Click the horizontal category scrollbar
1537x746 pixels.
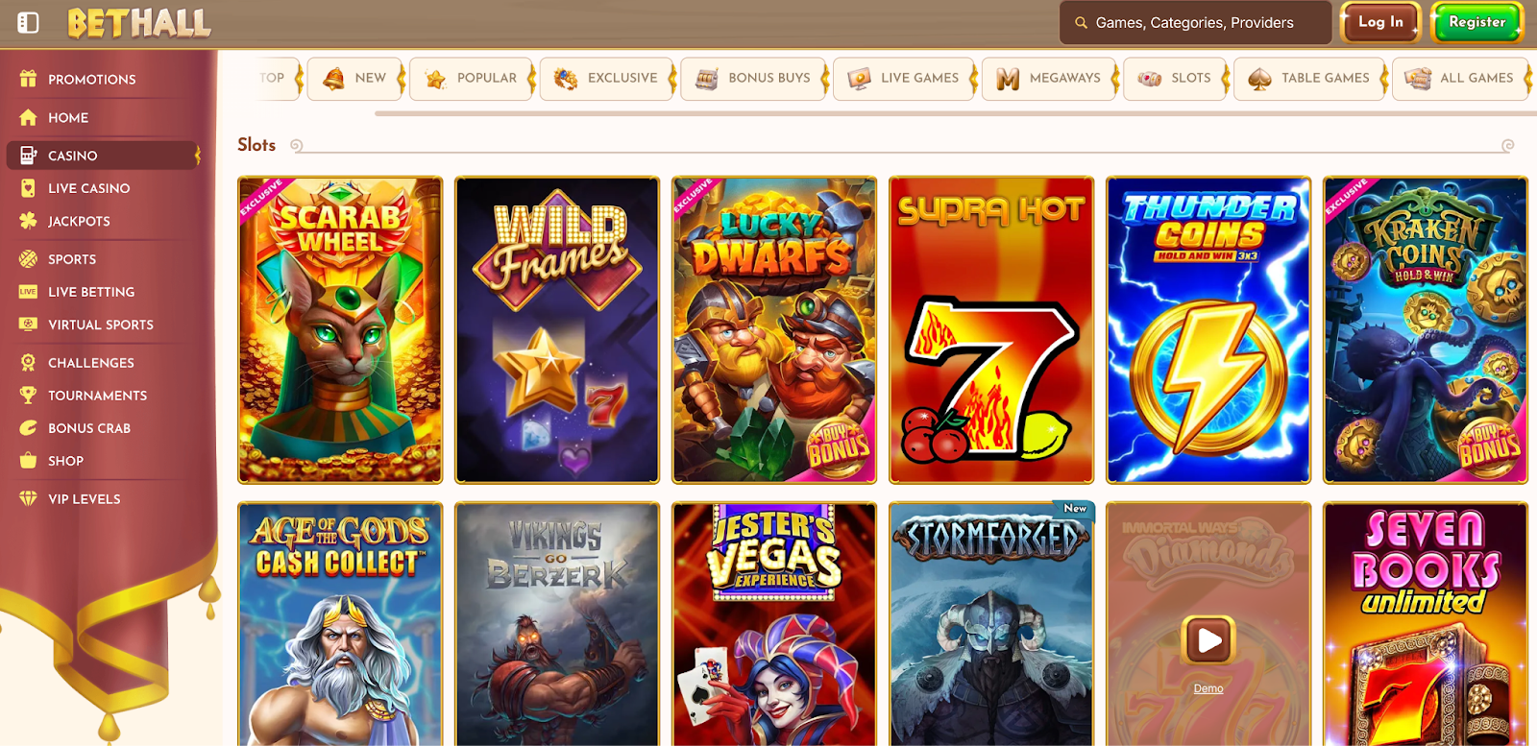click(956, 113)
